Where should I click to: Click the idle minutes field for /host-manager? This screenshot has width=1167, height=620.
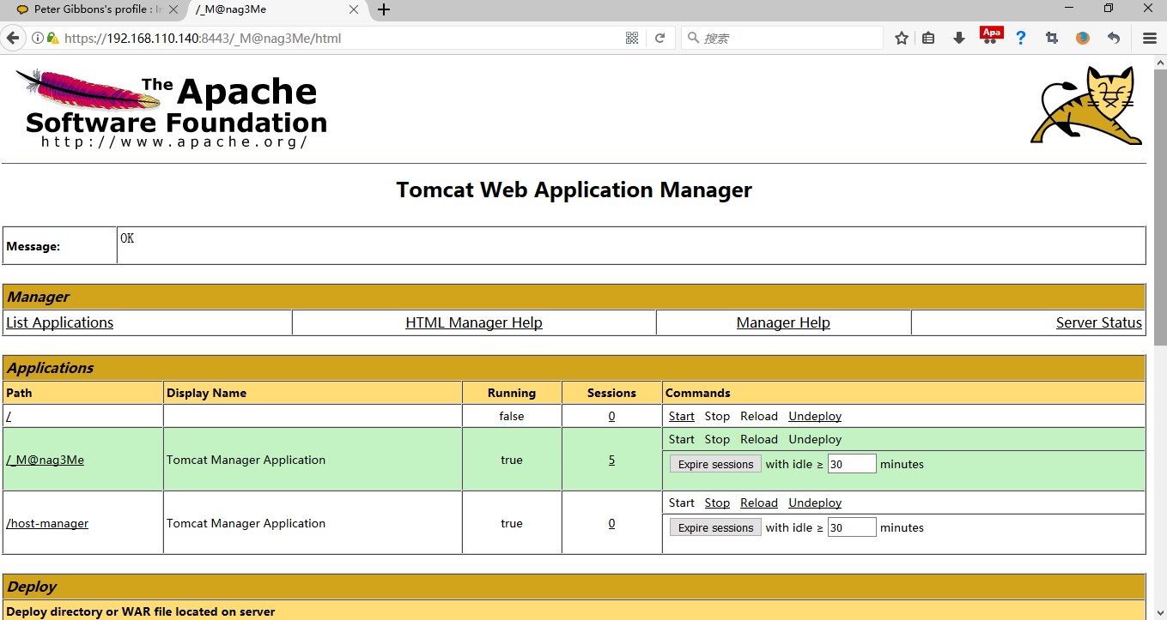(851, 527)
